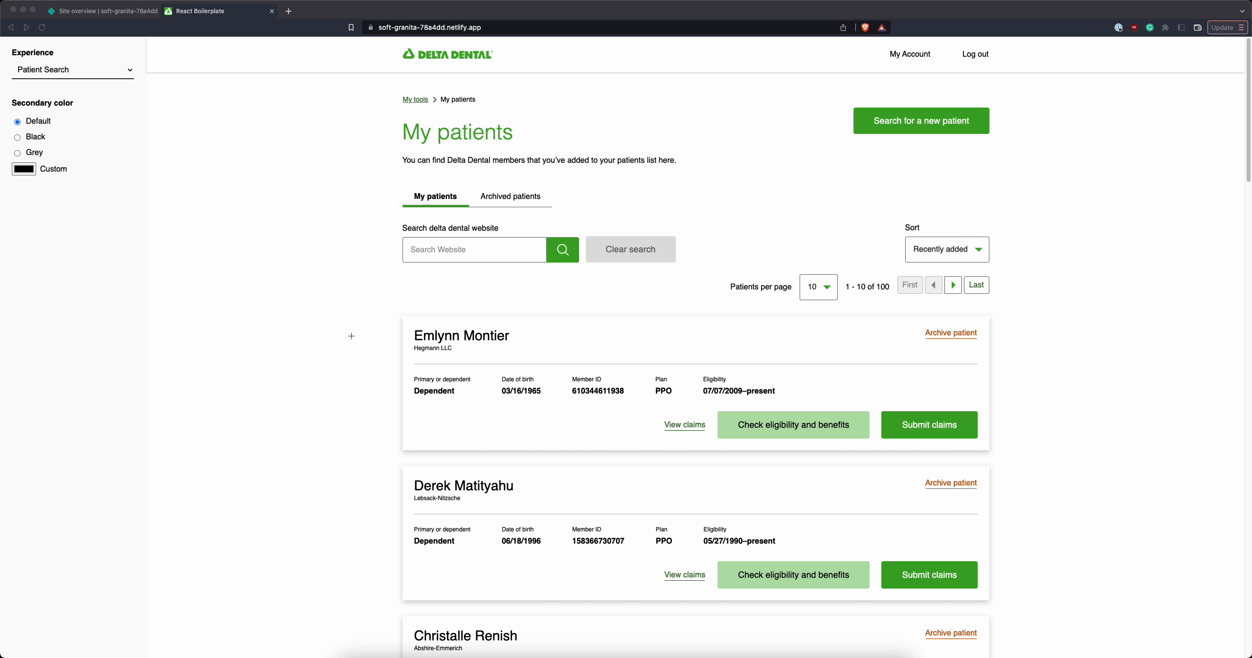Open Brave Shields lion icon
The width and height of the screenshot is (1252, 658).
865,27
